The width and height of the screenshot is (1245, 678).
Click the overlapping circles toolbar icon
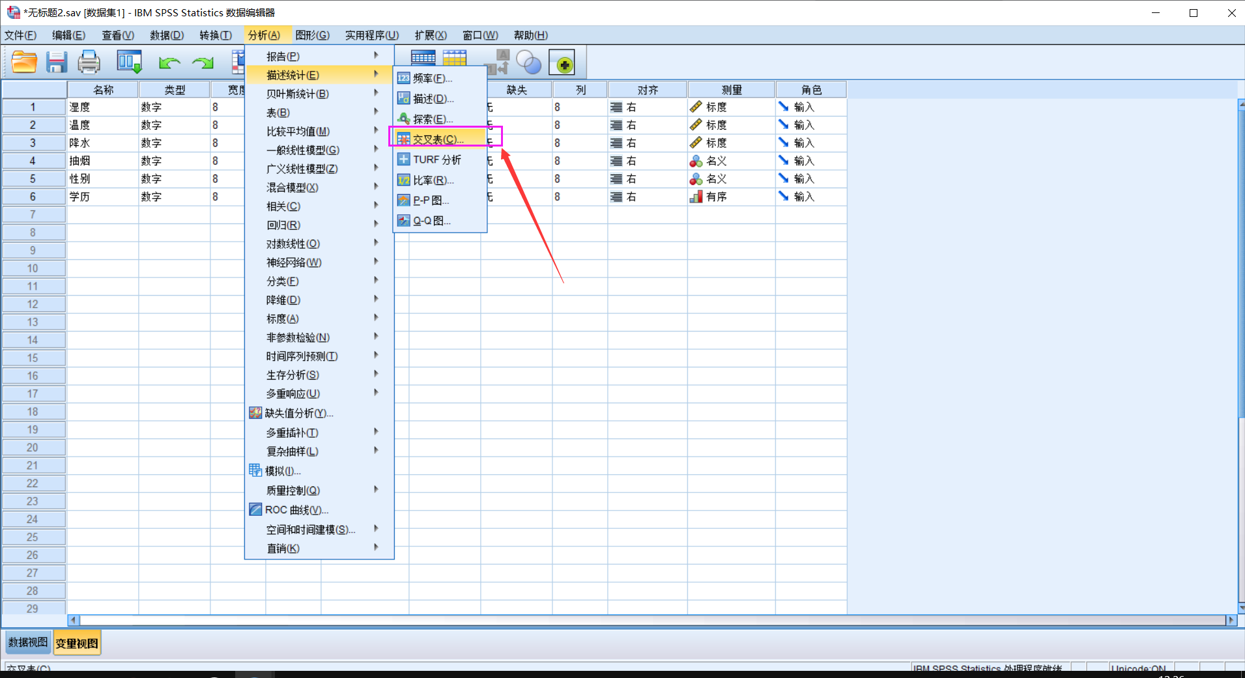point(529,63)
